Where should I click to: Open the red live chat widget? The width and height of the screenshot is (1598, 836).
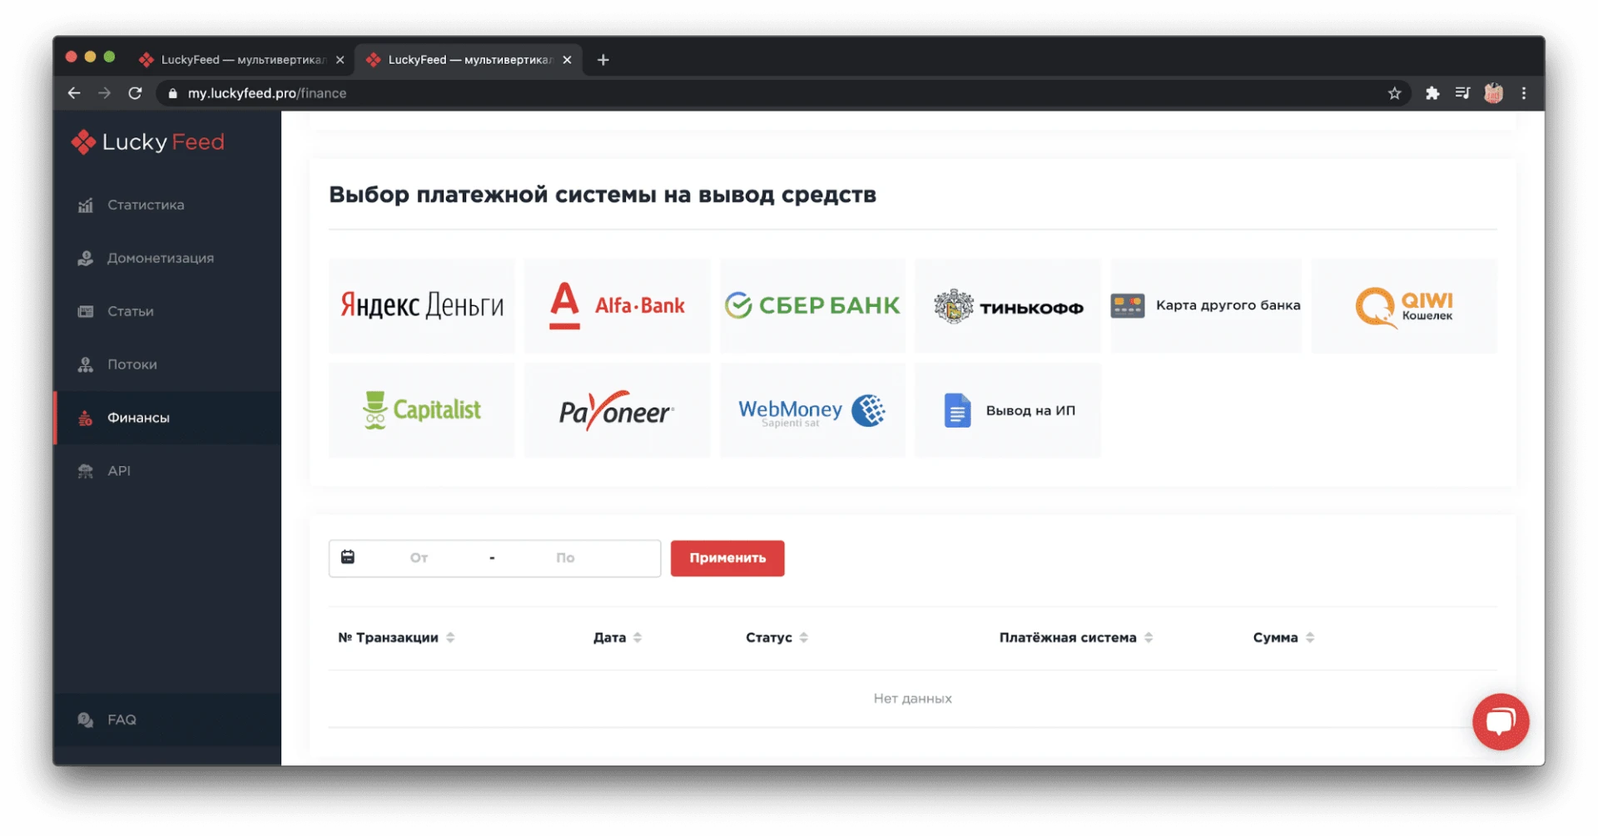1501,721
